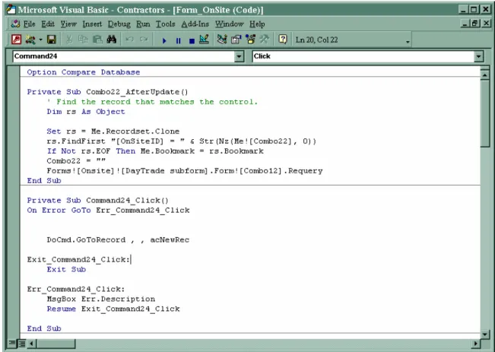Viewport: 495px width, 352px height.
Task: Open the Toolbox hammer-and-wrench icon
Action: [265, 40]
